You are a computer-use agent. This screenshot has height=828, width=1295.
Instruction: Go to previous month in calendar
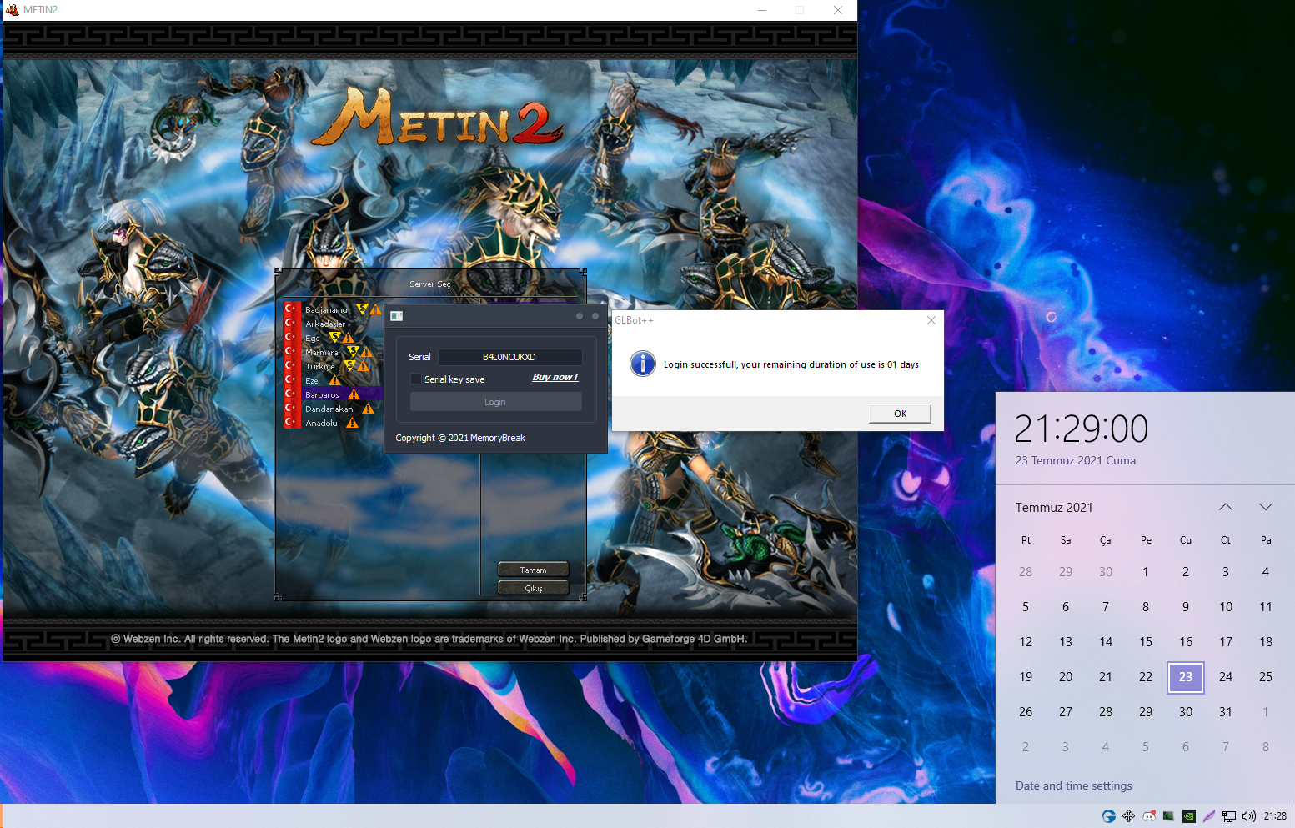[1226, 507]
